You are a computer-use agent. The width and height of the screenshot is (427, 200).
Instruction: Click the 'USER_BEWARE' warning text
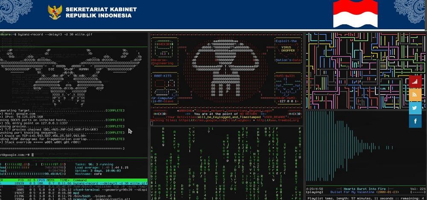pos(275,117)
